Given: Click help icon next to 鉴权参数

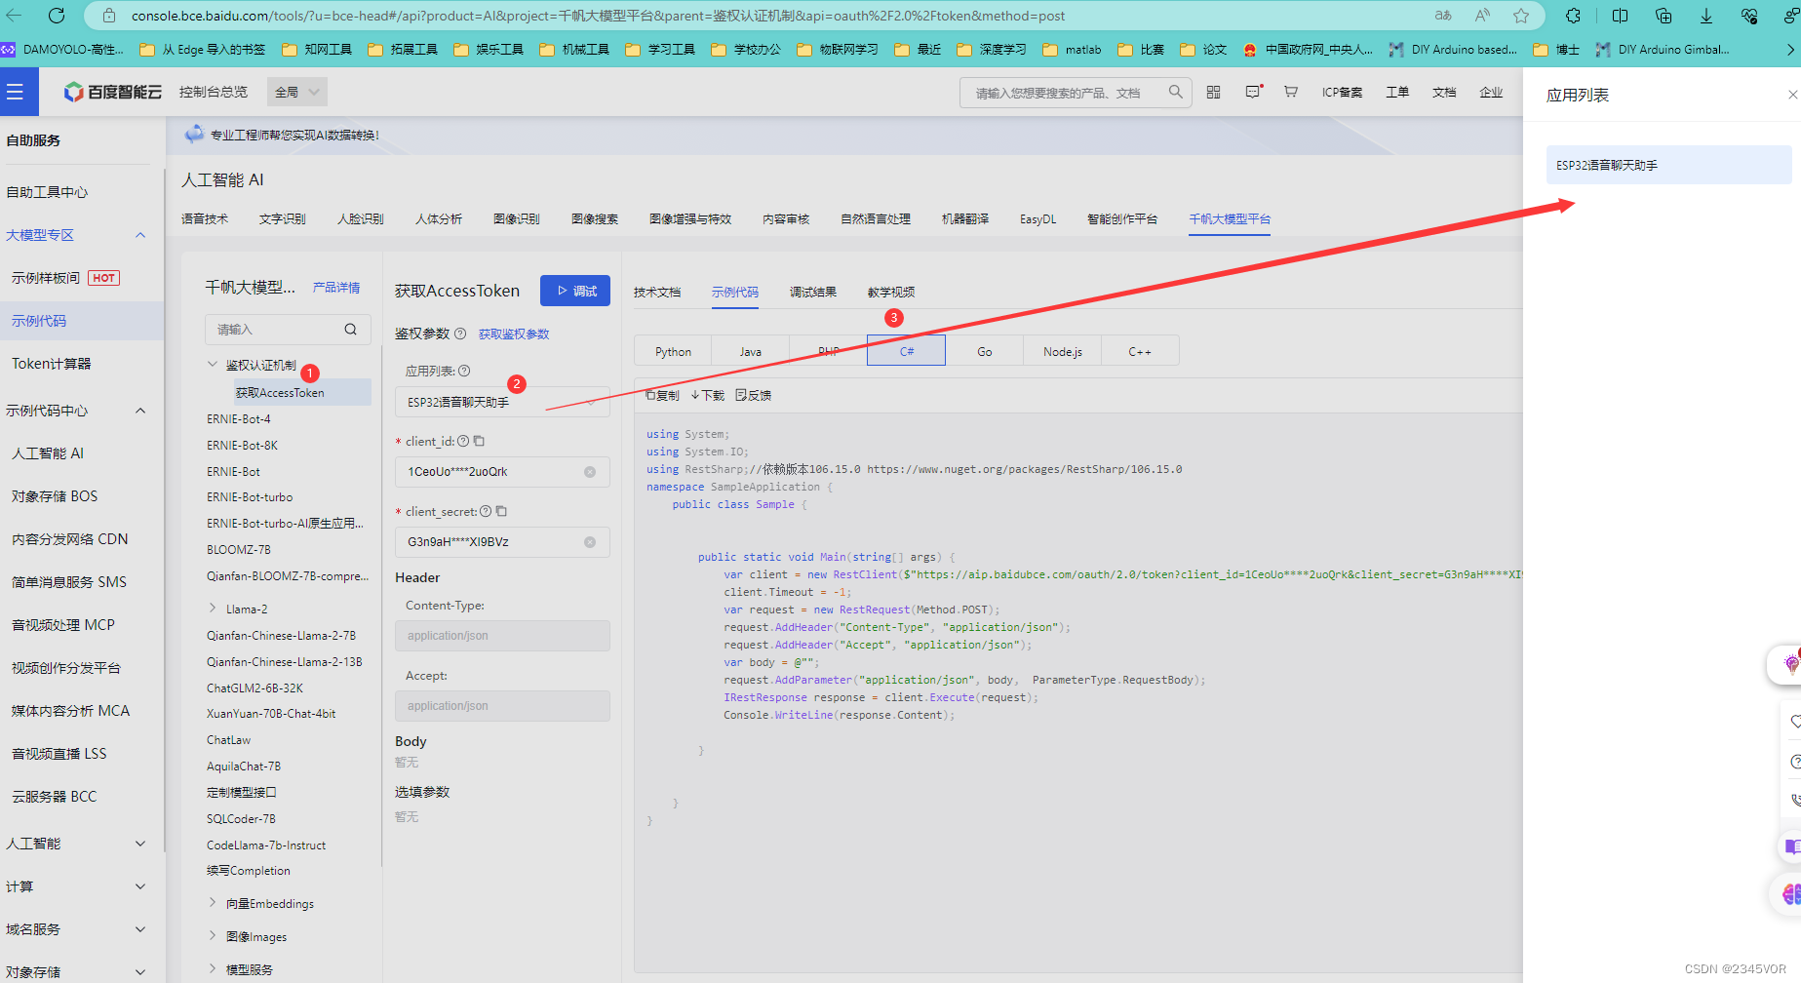Looking at the screenshot, I should (x=460, y=334).
